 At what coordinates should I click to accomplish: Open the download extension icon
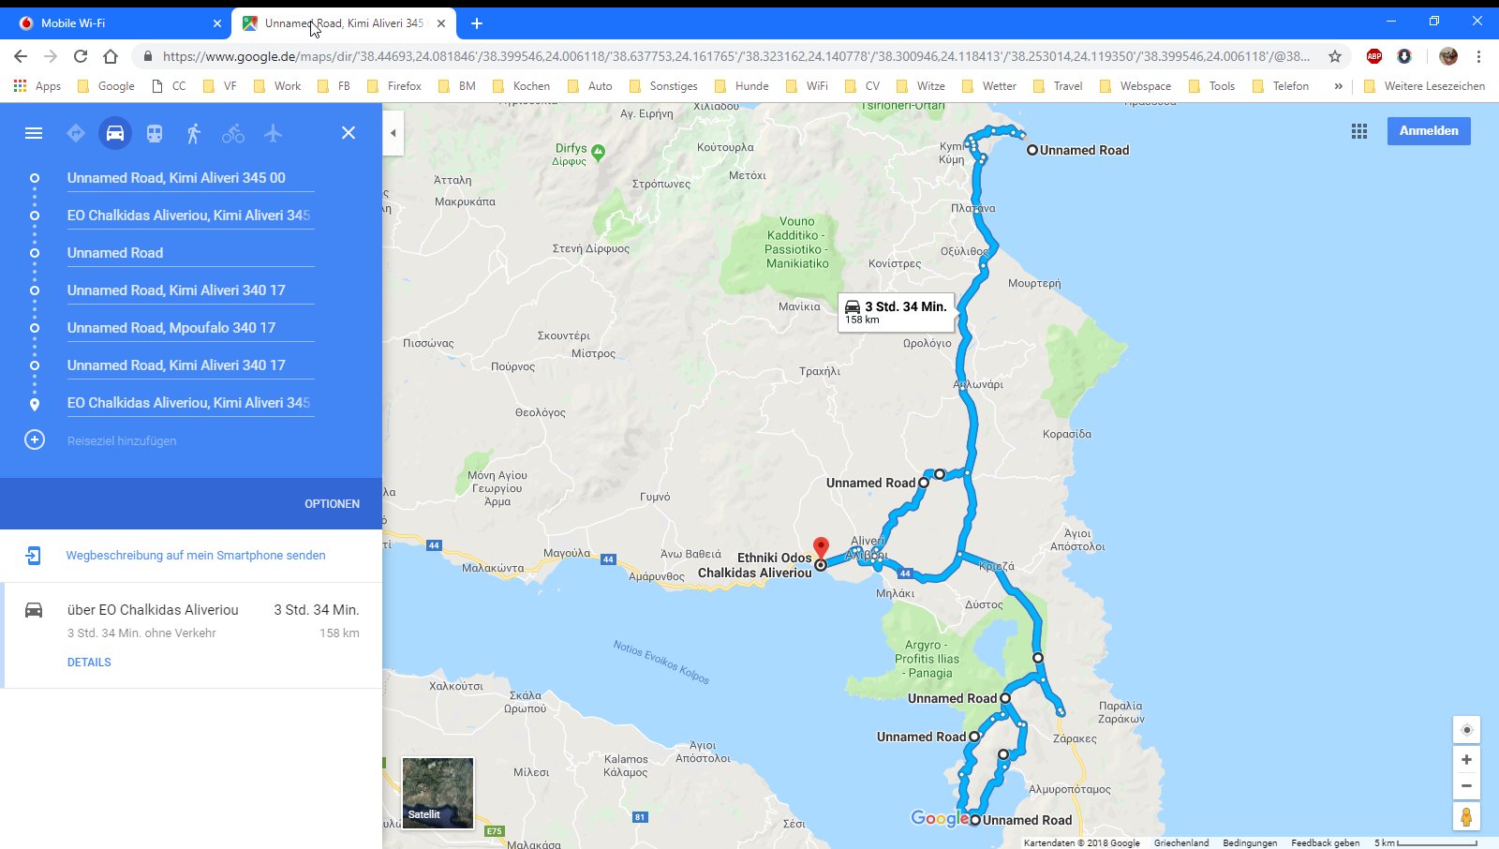click(x=1404, y=56)
